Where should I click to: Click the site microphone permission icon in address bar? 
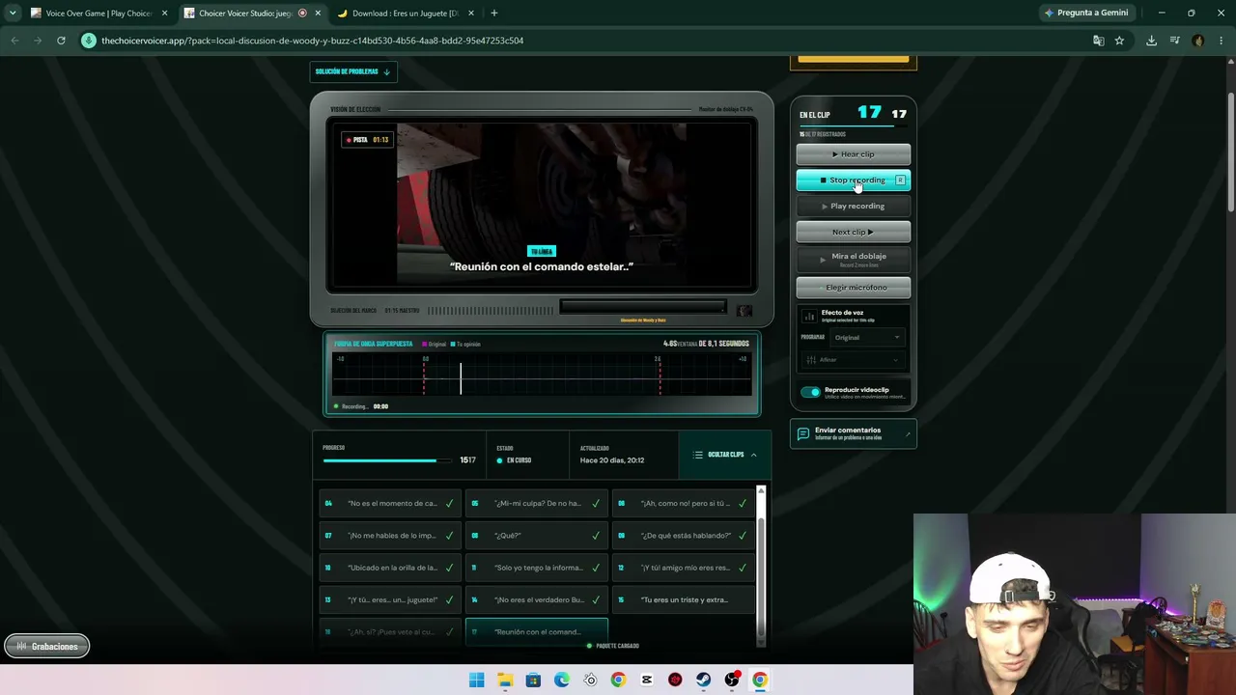(89, 41)
